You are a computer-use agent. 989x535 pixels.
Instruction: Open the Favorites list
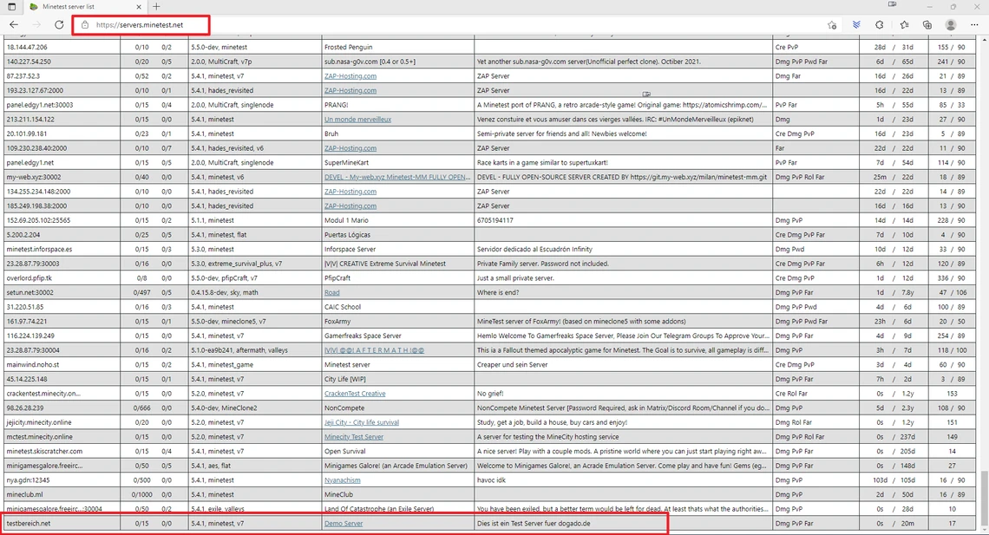click(904, 25)
